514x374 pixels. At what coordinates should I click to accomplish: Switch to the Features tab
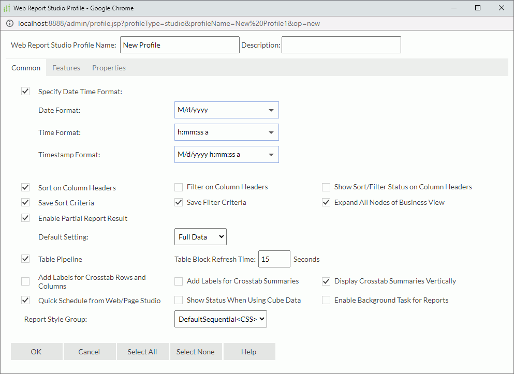pos(66,68)
